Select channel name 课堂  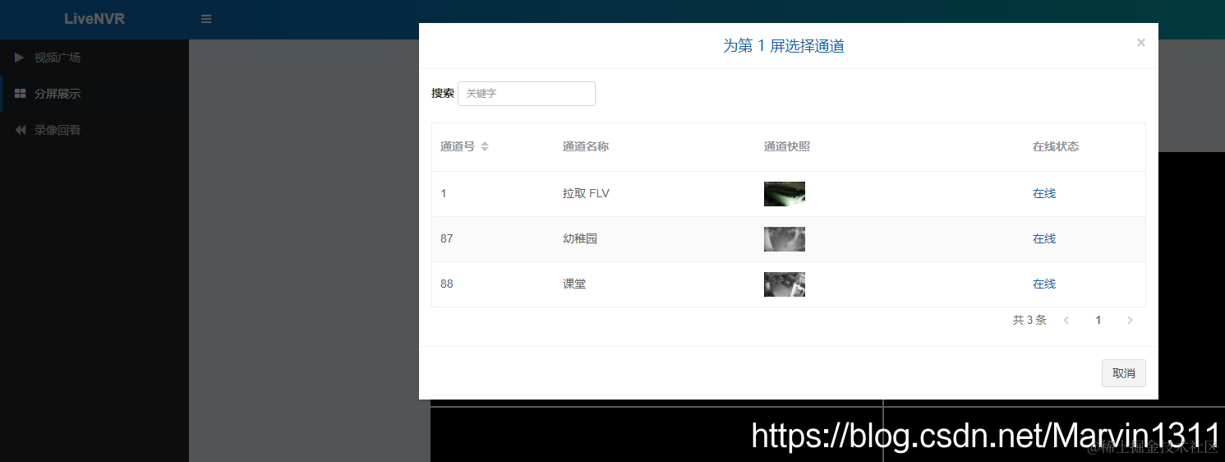point(574,284)
